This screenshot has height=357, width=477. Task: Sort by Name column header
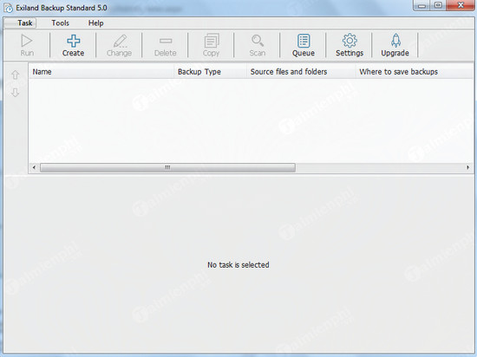tap(101, 72)
